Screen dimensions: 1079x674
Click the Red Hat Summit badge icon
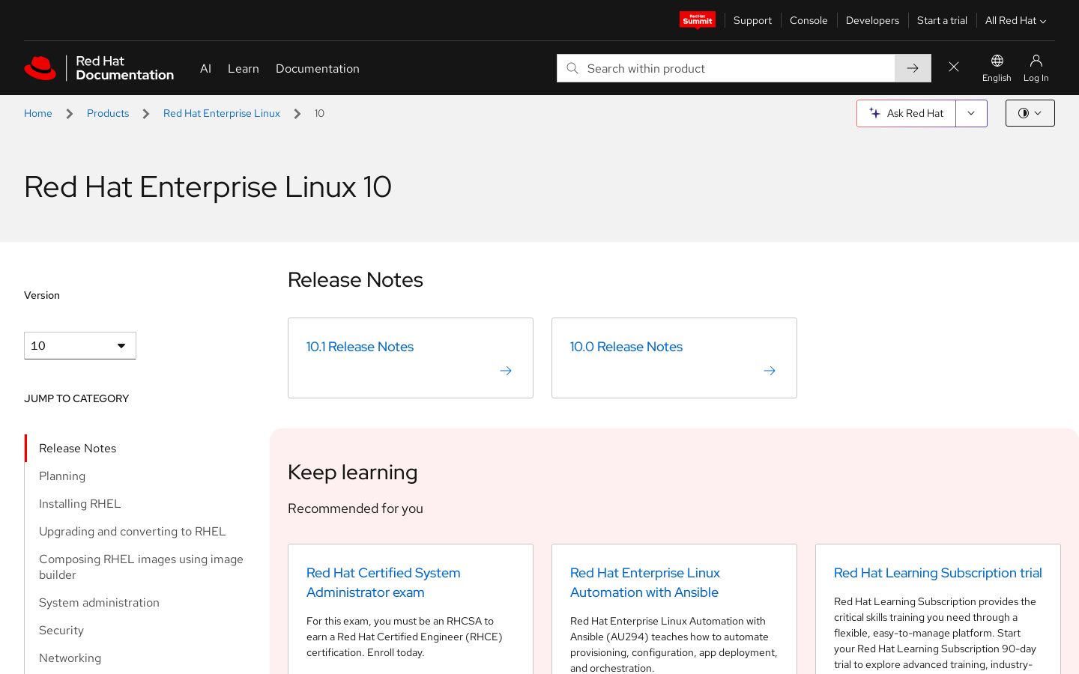coord(698,20)
